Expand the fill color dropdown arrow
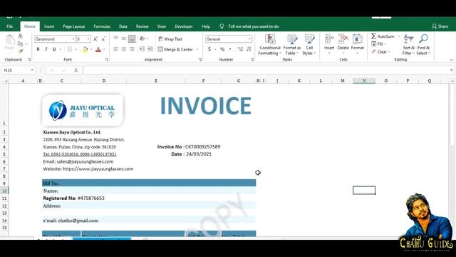This screenshot has height=257, width=456. click(x=91, y=49)
